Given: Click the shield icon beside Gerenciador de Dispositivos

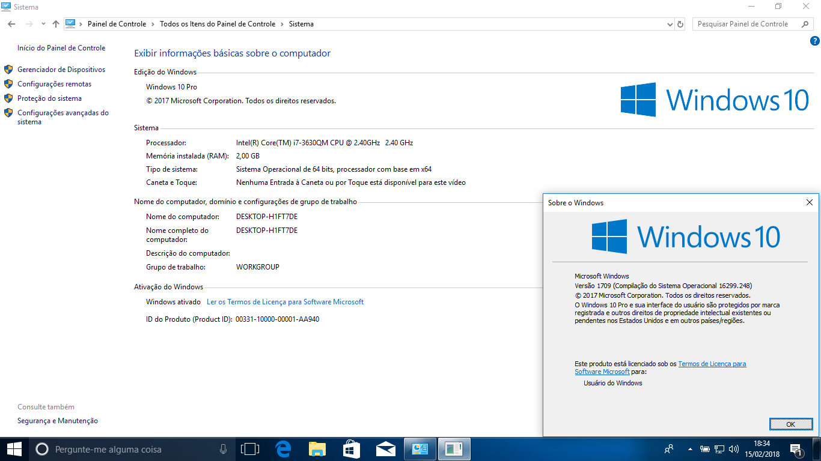Looking at the screenshot, I should (8, 70).
